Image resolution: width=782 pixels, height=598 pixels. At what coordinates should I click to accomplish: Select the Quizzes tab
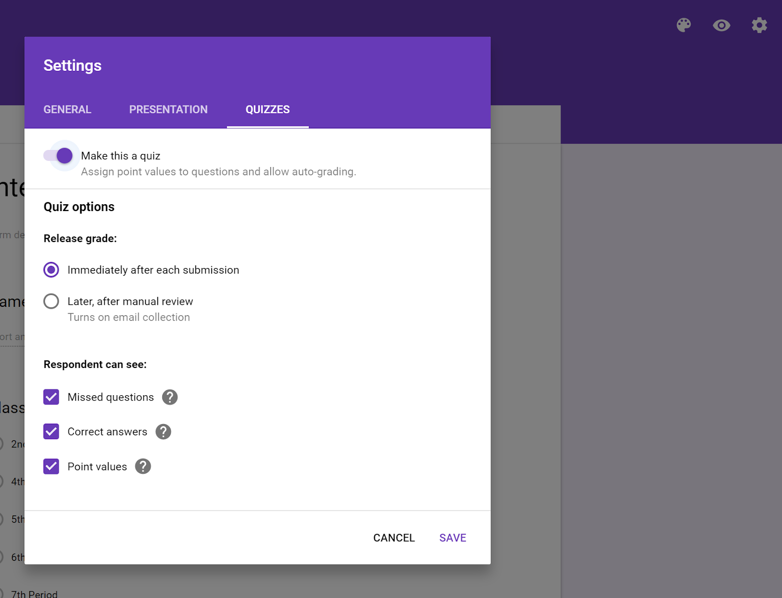pos(267,109)
